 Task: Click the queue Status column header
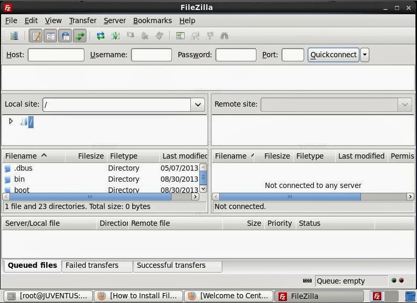tap(335, 223)
